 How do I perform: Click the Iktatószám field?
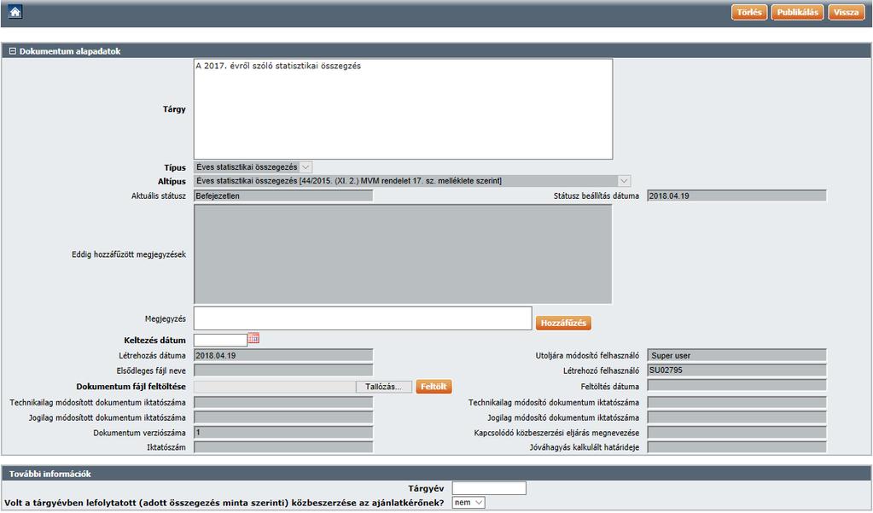click(x=283, y=447)
